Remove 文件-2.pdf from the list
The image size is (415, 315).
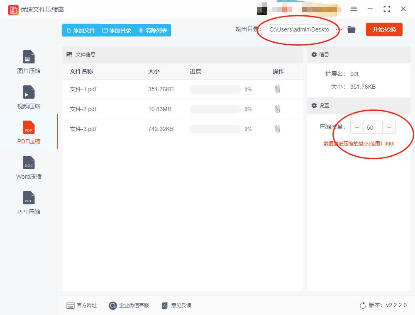tap(277, 109)
